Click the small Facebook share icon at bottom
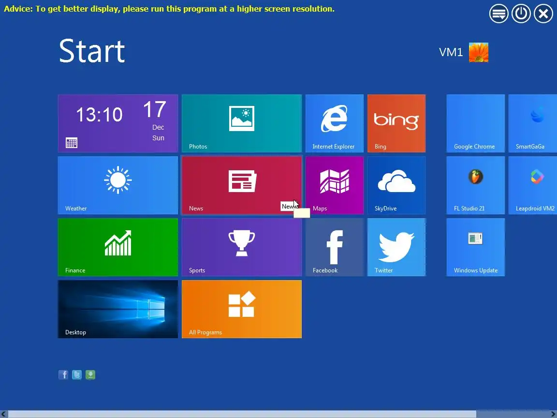Screen dimensions: 557x418 63,374
